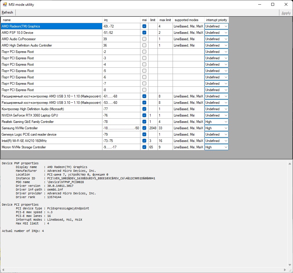
Task: Click the Refresh toolbar button
Action: tap(8, 12)
